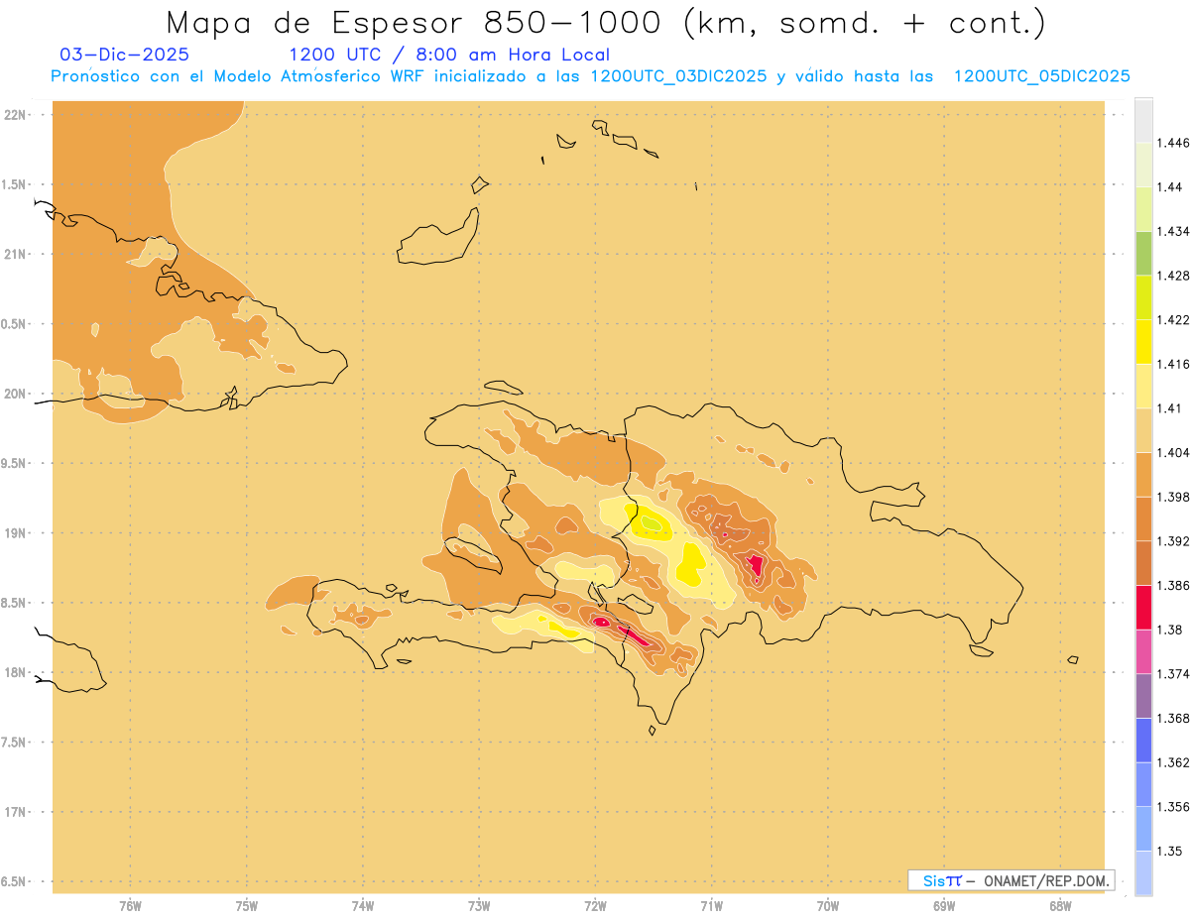Click the legend value 1.422
The image size is (1190, 919).
tap(1173, 319)
